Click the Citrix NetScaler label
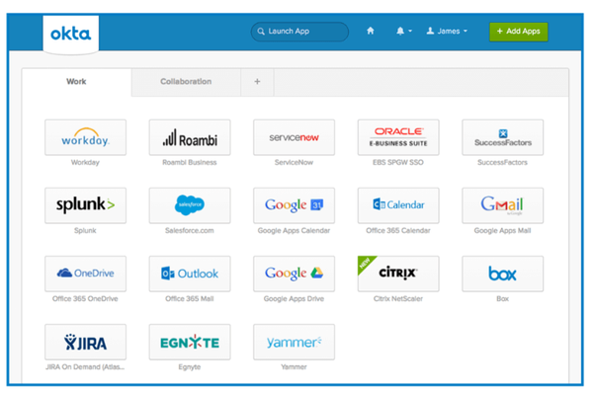 (398, 299)
